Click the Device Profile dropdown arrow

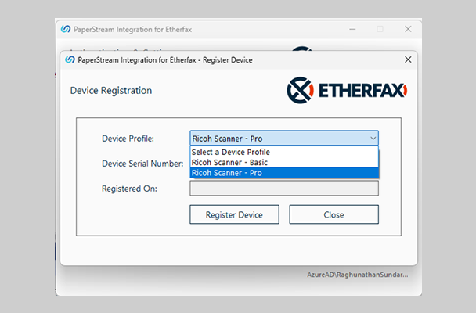373,139
